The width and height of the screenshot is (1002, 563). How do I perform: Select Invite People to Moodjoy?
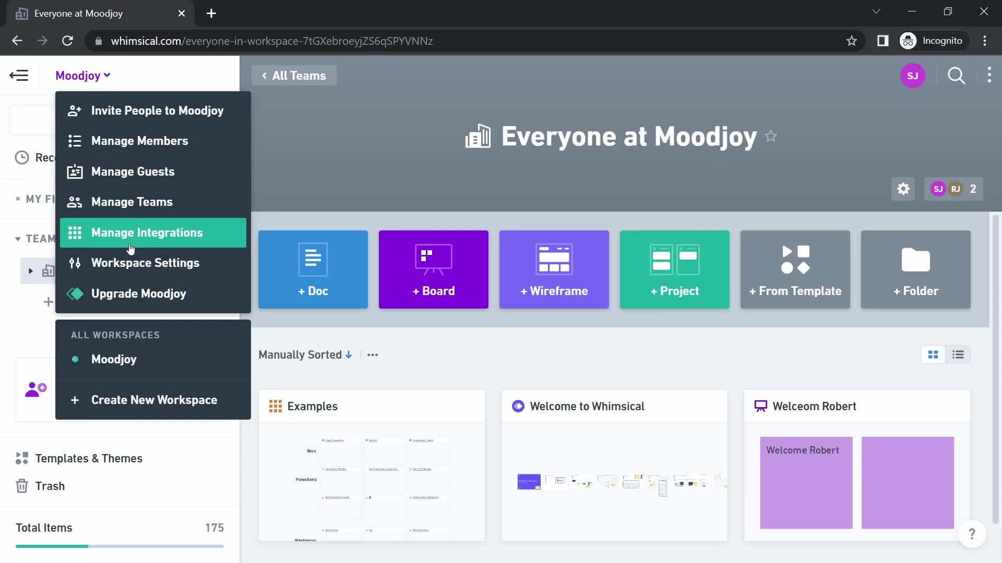[x=152, y=111]
